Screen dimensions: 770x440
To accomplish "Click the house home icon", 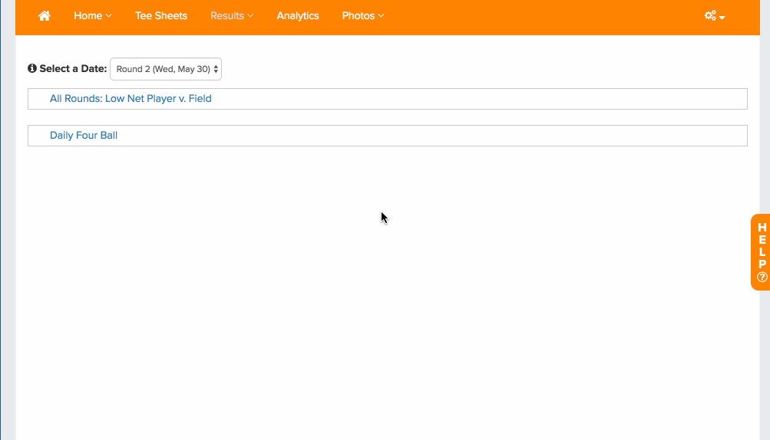I will [x=45, y=15].
